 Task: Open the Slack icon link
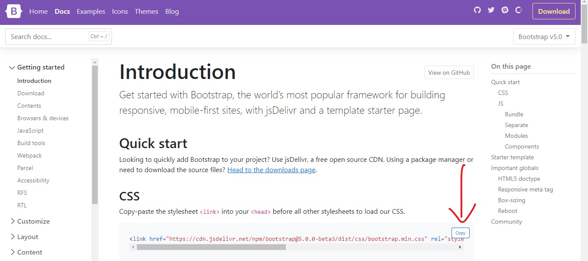click(x=505, y=10)
